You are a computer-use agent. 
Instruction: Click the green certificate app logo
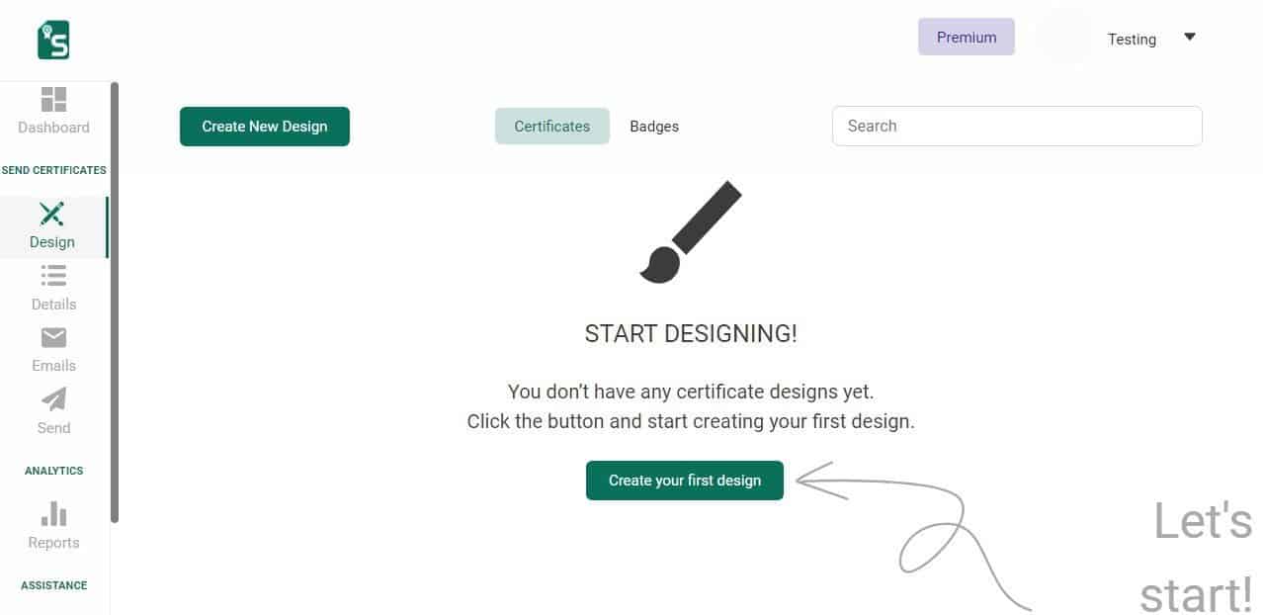53,41
